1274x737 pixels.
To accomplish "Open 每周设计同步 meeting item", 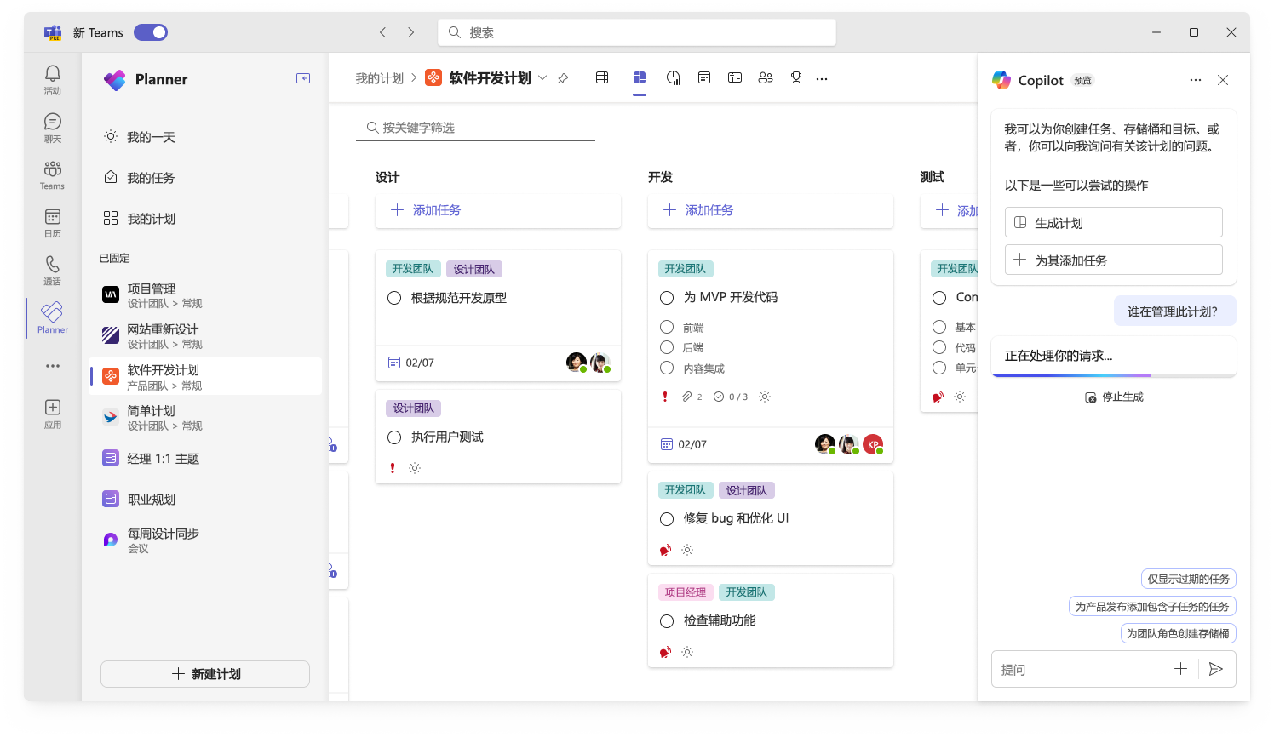I will (206, 540).
